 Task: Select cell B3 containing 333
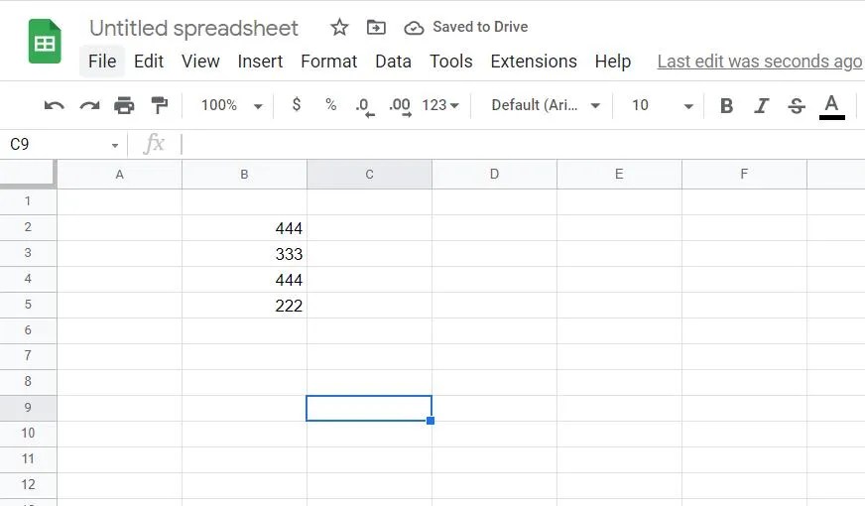coord(244,254)
